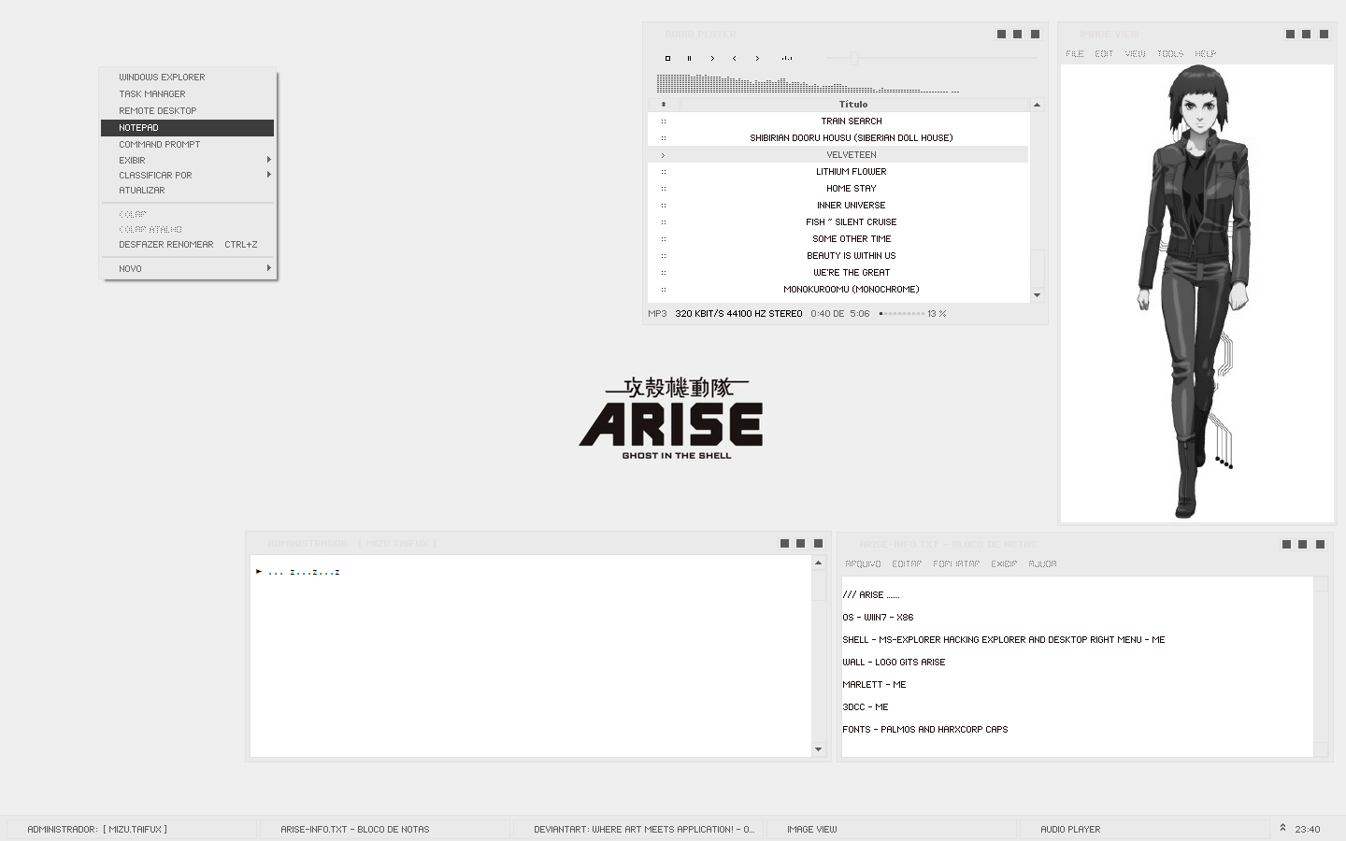Click the sort arrows column header in playlist
This screenshot has width=1346, height=841.
664,105
